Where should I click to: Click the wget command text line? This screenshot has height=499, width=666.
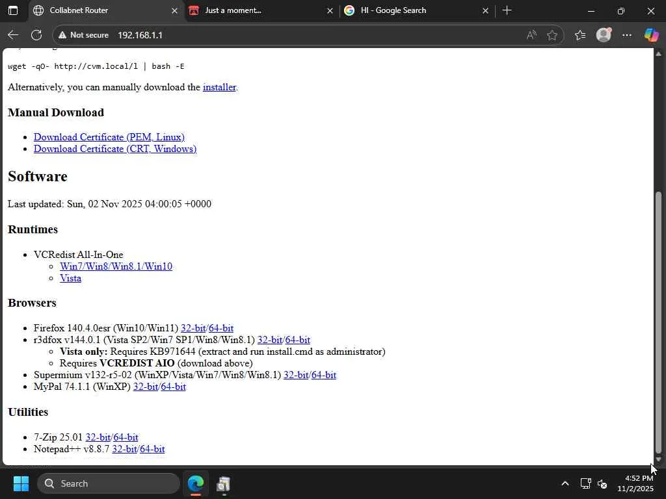point(96,66)
